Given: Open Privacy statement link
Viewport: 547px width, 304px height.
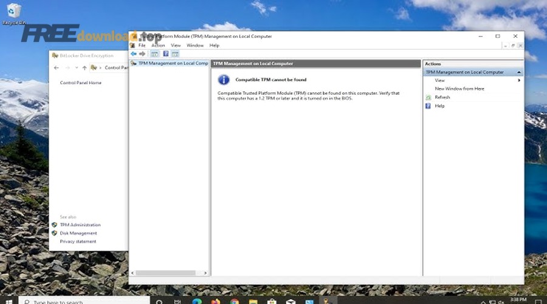Looking at the screenshot, I should click(78, 242).
